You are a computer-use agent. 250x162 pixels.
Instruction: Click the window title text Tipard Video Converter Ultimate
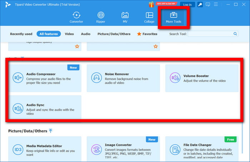click(47, 5)
